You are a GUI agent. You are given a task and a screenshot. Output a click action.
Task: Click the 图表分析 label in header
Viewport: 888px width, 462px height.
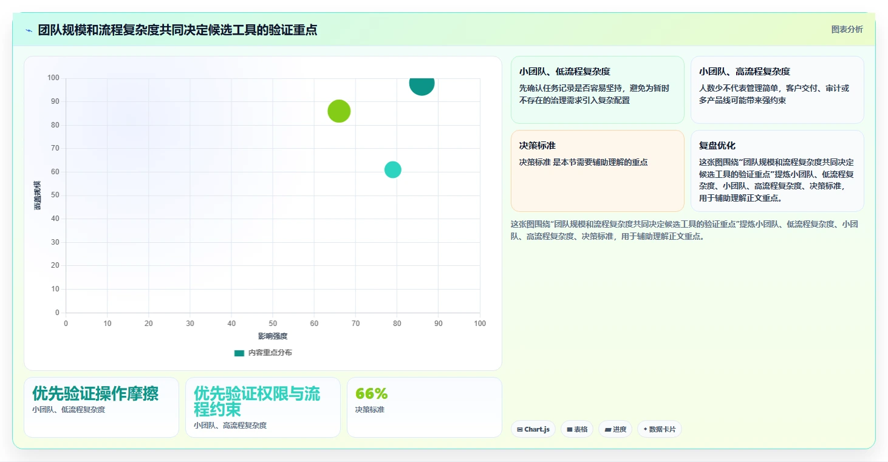tap(847, 29)
